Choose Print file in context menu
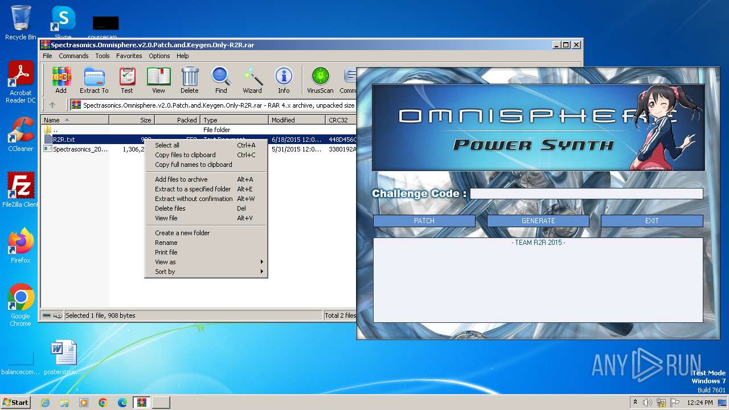Viewport: 729px width, 410px height. [x=206, y=252]
